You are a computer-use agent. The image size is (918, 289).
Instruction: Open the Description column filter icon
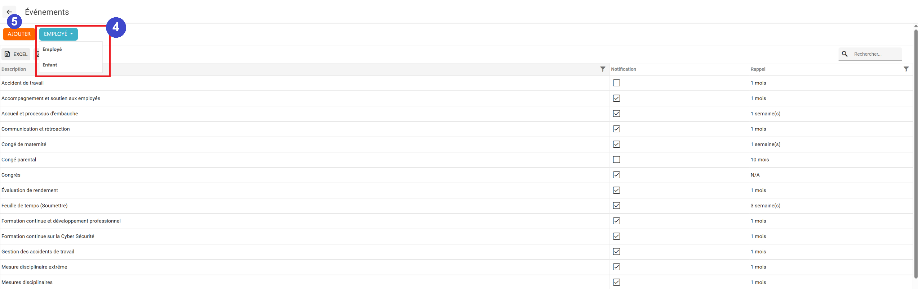click(x=602, y=69)
